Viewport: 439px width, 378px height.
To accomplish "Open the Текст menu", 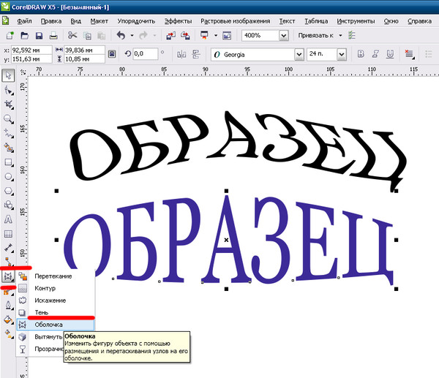I will tap(287, 21).
